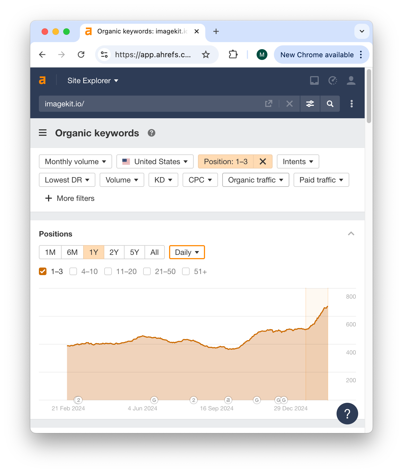Click the 16 Sep 2024 Ahrefs update marker
Screen dimensions: 403x473
[228, 400]
